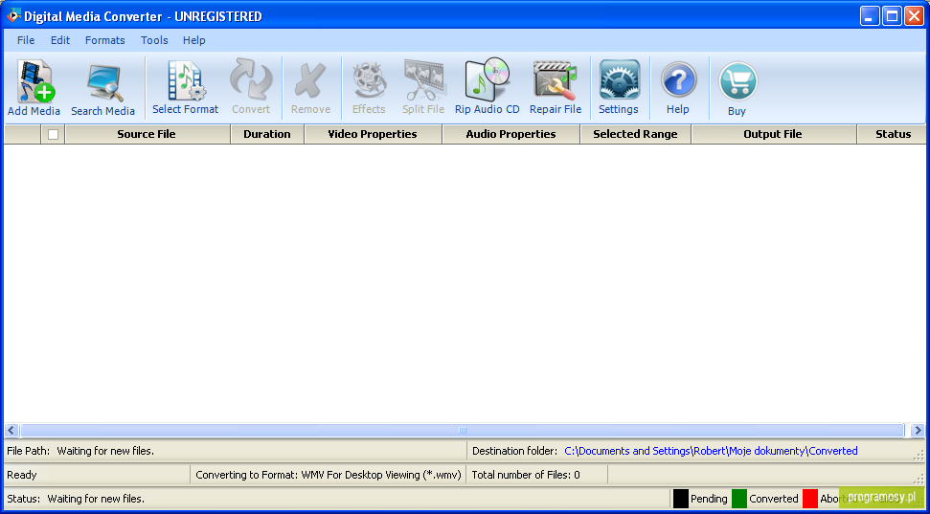Viewport: 930px width, 514px height.
Task: Click 'Total number of Files: 0' text
Action: pos(526,475)
